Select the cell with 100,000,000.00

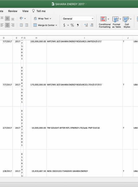pyautogui.click(x=36, y=51)
